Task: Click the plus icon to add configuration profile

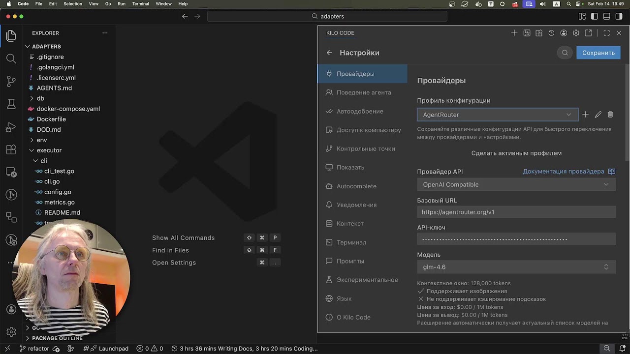Action: point(585,115)
